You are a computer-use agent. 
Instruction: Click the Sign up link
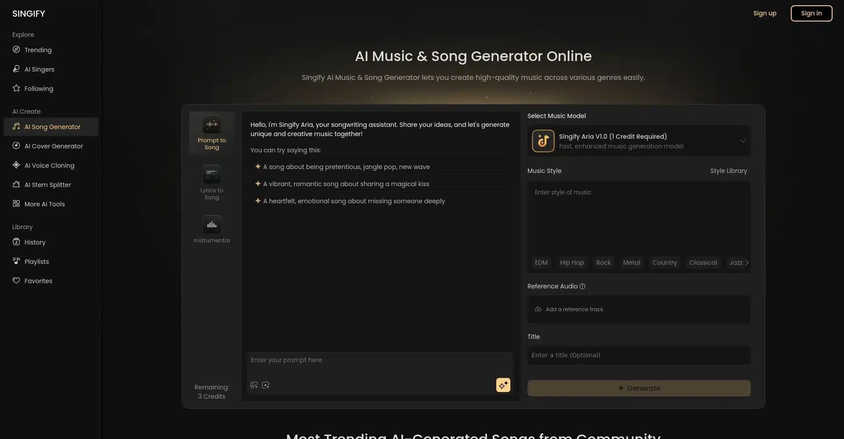[x=765, y=13]
